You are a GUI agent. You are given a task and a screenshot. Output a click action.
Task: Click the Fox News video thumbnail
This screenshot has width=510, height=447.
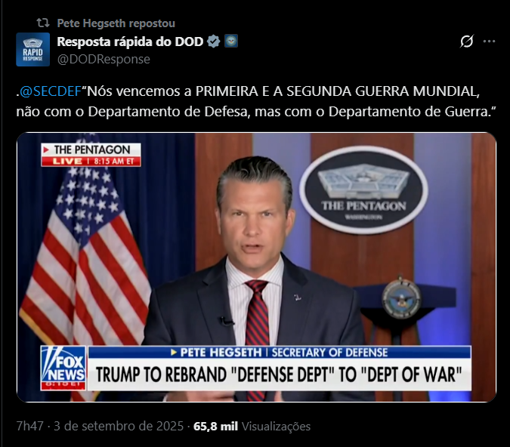(x=256, y=267)
